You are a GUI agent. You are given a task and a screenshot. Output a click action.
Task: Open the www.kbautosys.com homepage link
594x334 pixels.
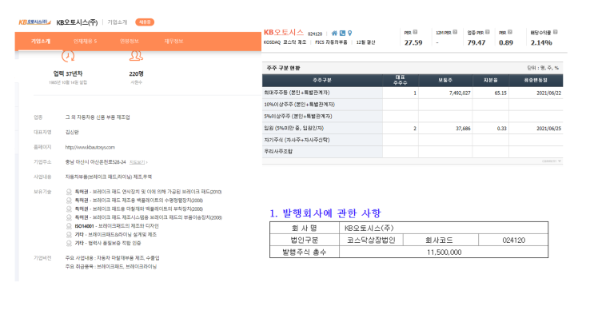[x=90, y=147]
